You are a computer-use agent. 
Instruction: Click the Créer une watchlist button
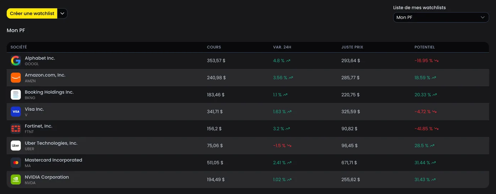32,14
